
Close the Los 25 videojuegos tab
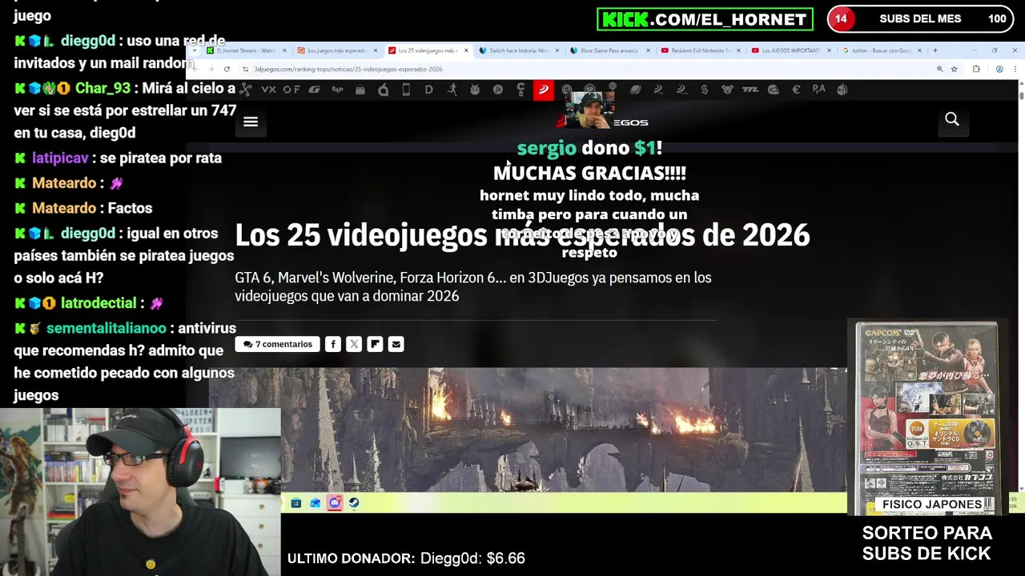pos(465,50)
